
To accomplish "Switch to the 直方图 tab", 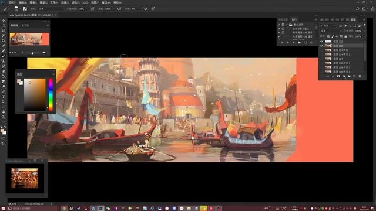I will coord(25,25).
